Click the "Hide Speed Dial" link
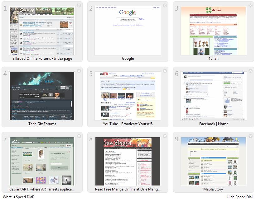Image resolution: width=256 pixels, height=202 pixels. (x=239, y=197)
